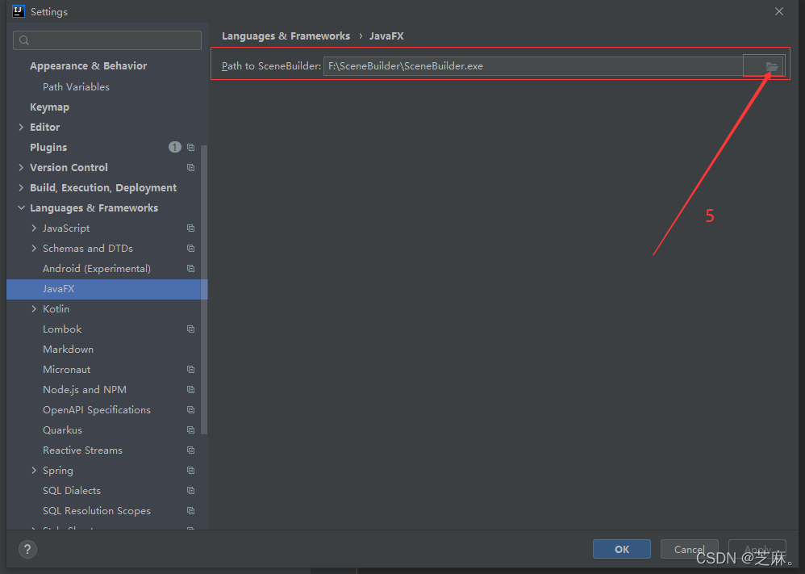Expand Build, Execution, Deployment group

tap(21, 187)
